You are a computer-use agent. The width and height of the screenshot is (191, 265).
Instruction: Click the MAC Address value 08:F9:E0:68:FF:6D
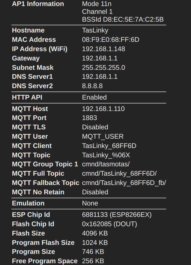[110, 40]
